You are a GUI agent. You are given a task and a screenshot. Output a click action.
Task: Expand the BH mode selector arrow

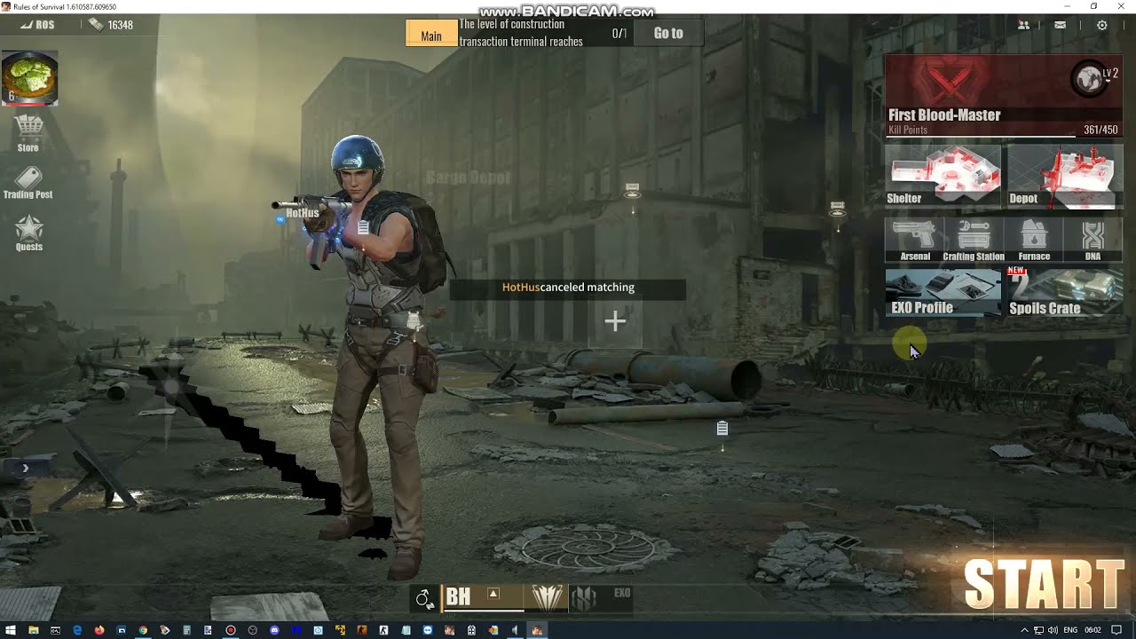point(493,594)
